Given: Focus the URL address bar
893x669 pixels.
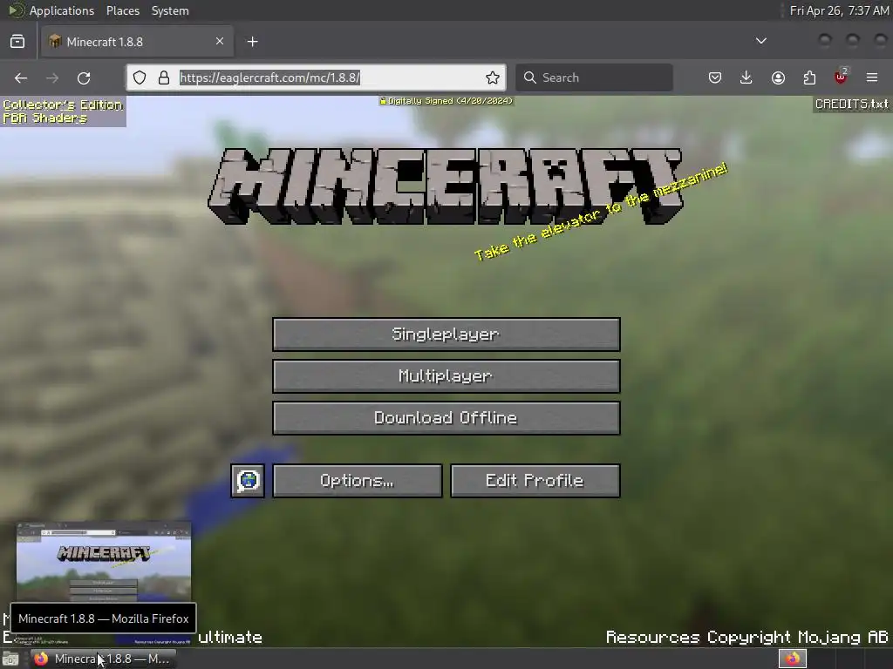Looking at the screenshot, I should 316,78.
